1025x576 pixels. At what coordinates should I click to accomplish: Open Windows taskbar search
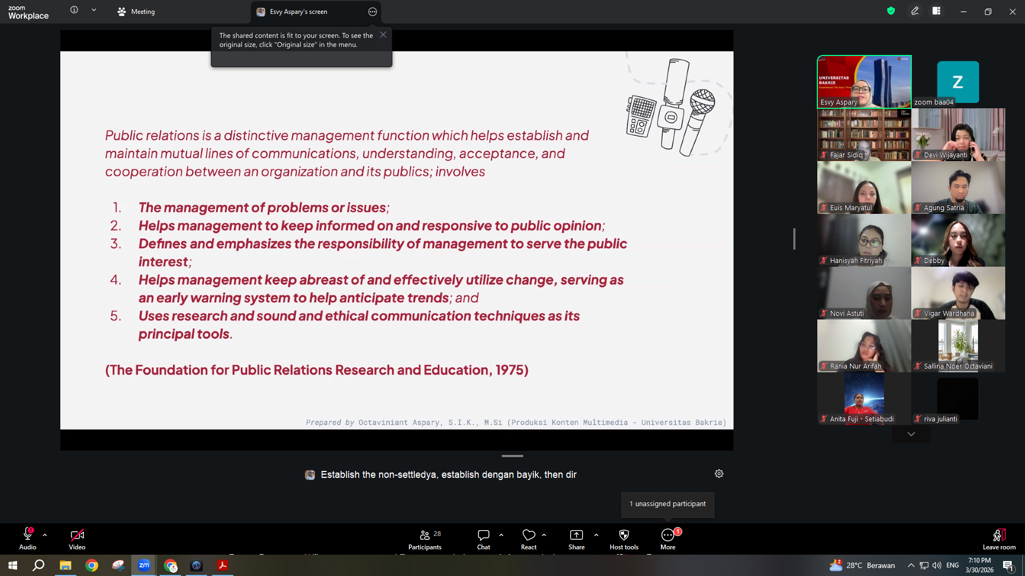38,565
